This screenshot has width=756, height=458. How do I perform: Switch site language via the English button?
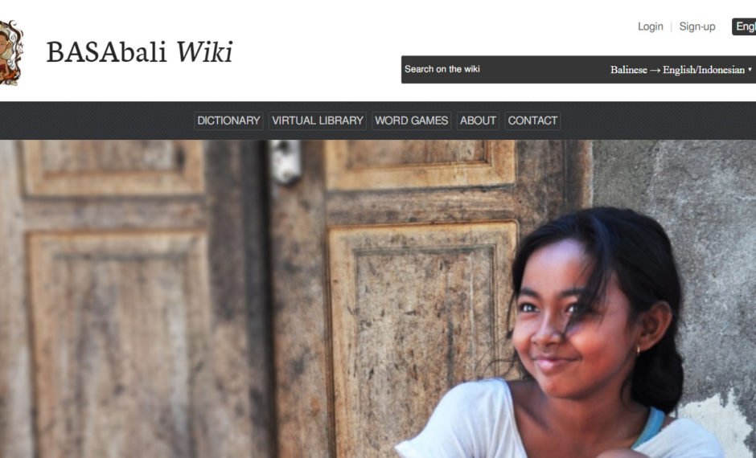coord(744,27)
